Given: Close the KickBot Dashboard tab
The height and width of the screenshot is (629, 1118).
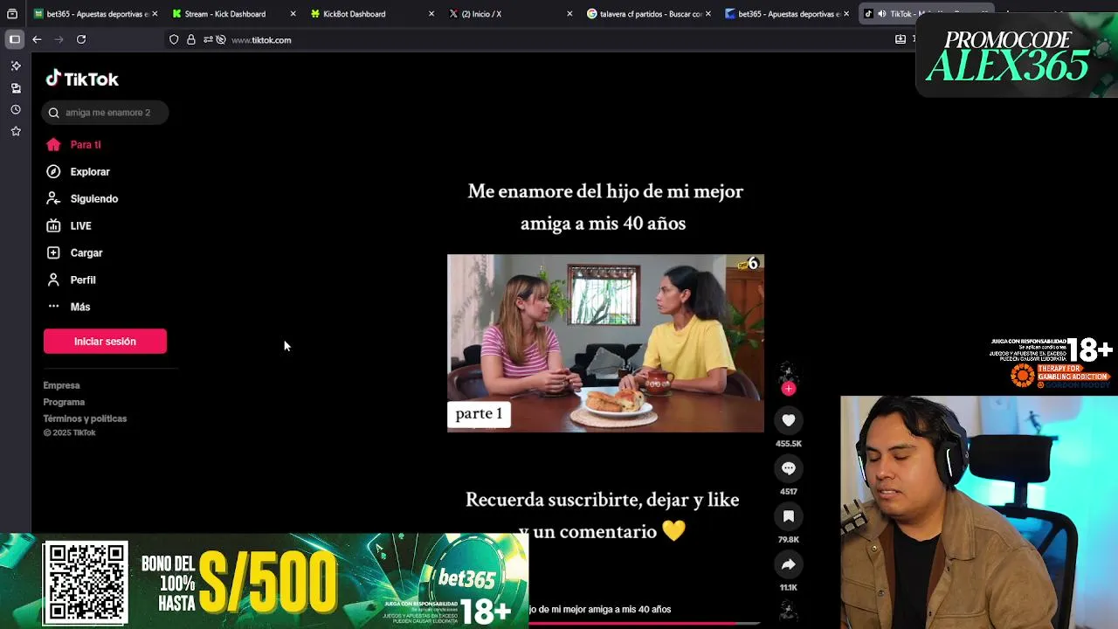Looking at the screenshot, I should [x=431, y=14].
